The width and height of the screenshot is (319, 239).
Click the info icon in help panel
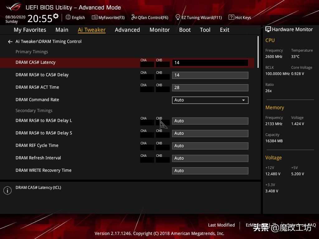(x=7, y=190)
